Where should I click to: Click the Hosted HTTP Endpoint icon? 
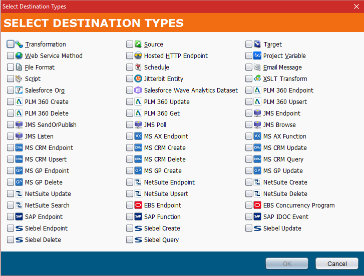(138, 56)
